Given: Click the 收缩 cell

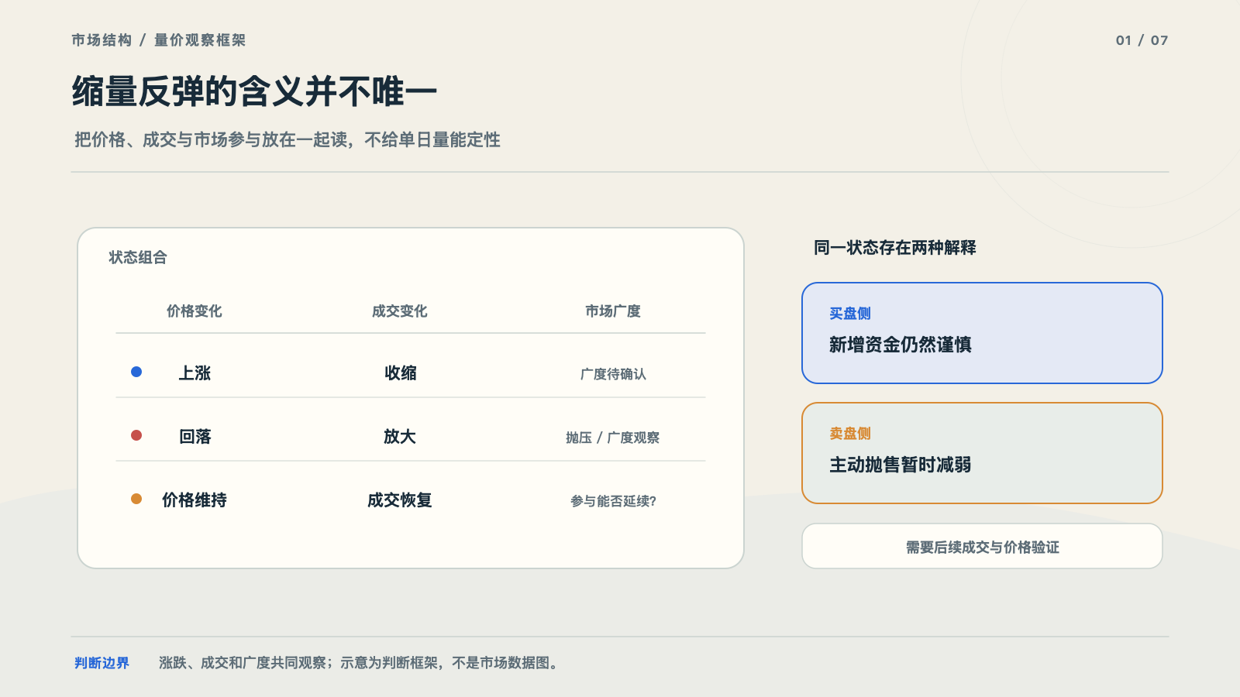Looking at the screenshot, I should coord(400,373).
